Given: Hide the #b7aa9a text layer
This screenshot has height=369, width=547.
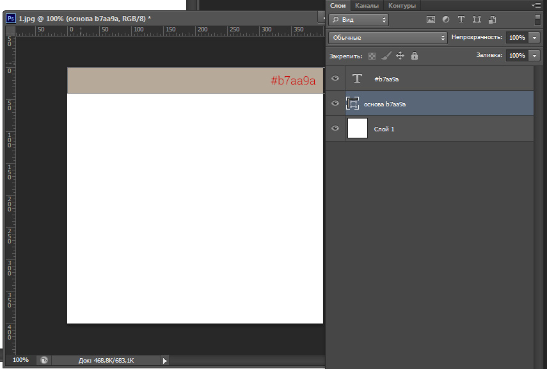Looking at the screenshot, I should pos(335,78).
